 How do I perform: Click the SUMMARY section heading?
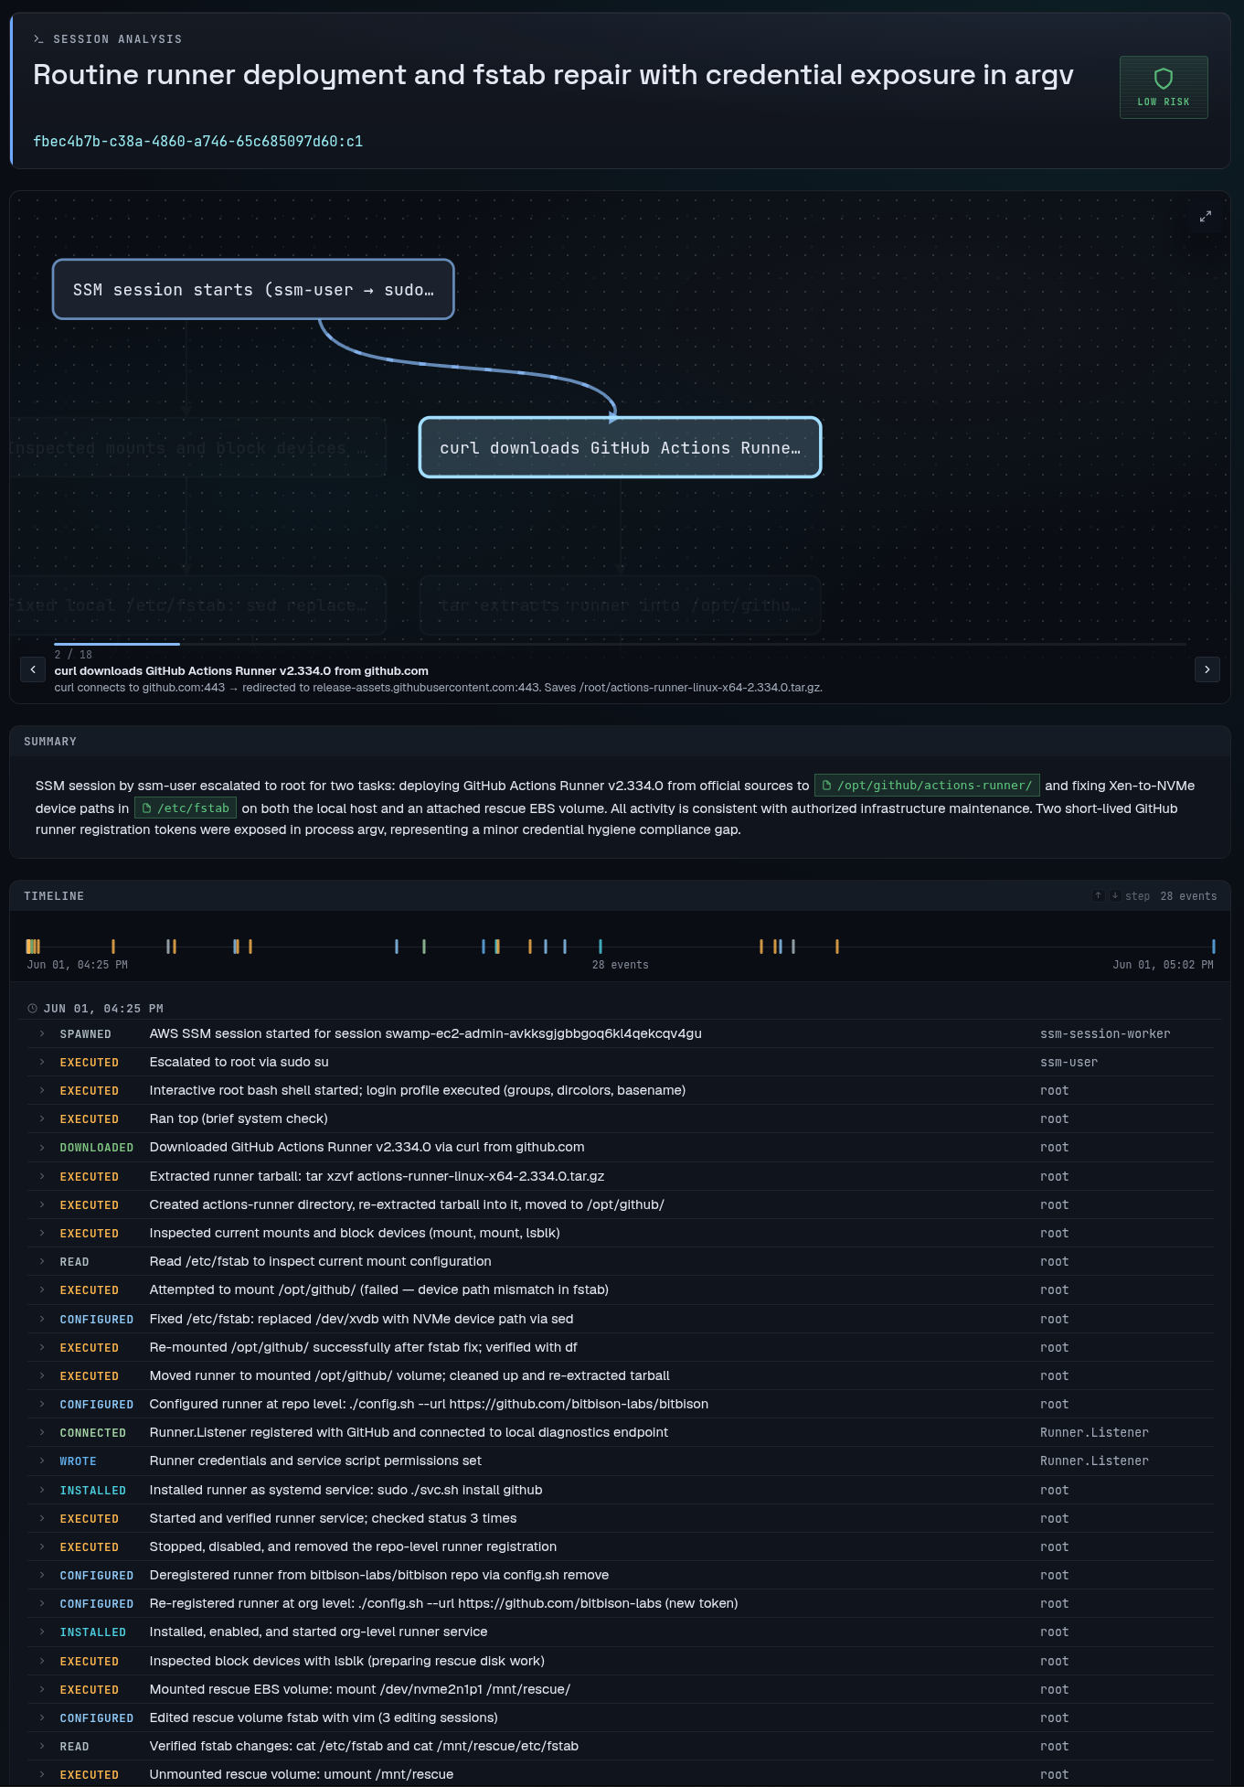tap(50, 742)
